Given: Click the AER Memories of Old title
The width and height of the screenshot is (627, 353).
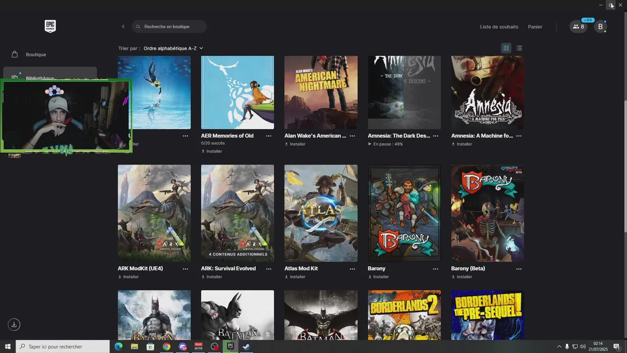Looking at the screenshot, I should pos(227,136).
